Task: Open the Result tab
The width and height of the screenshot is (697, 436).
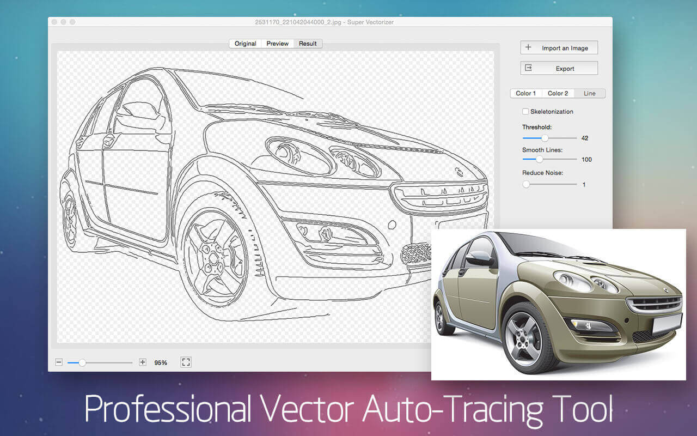Action: coord(308,44)
